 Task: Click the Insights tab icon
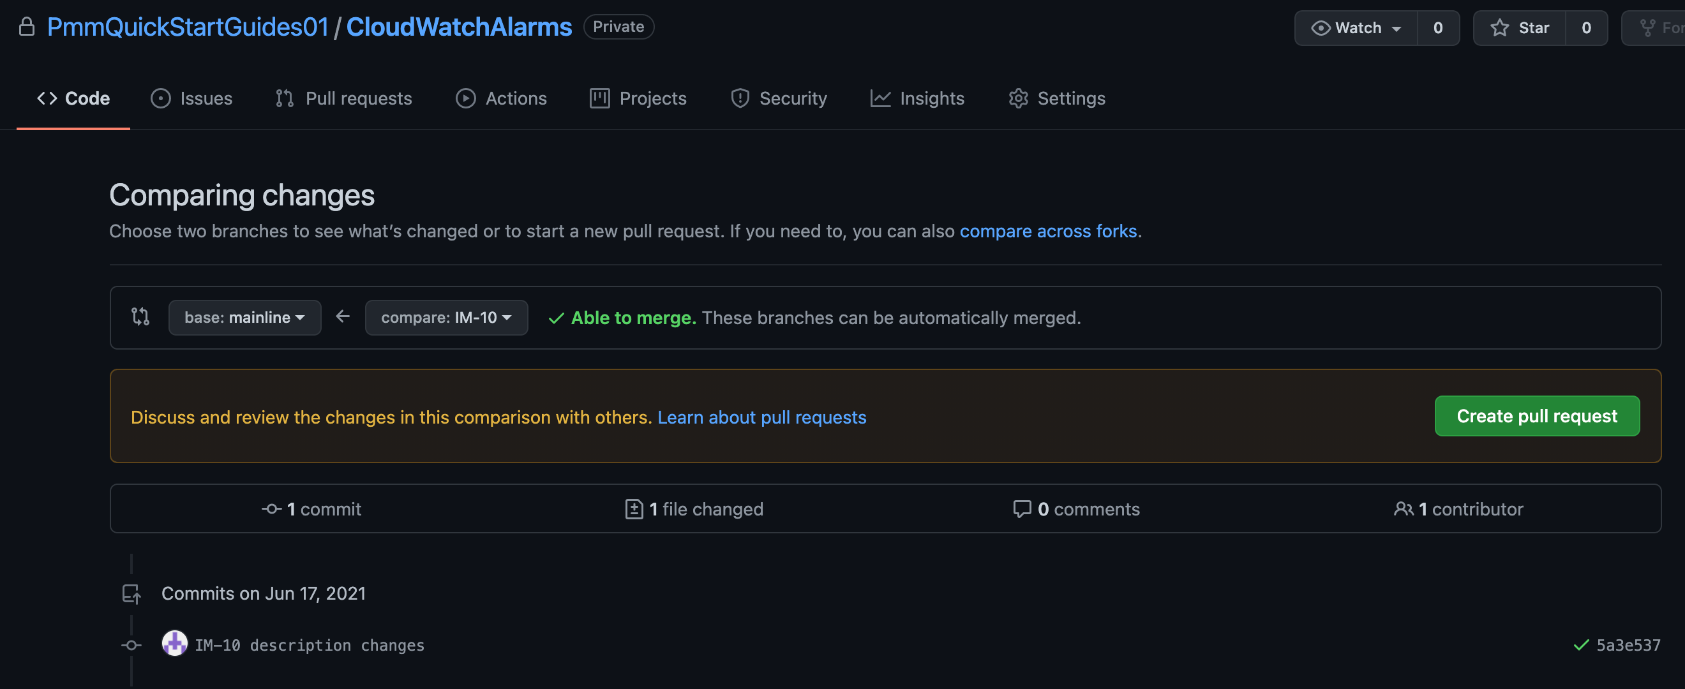881,98
